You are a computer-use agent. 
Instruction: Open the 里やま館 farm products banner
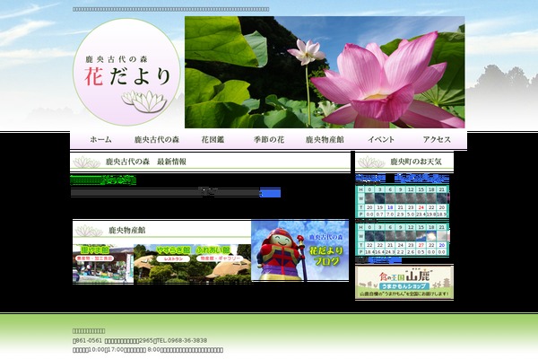(x=103, y=264)
